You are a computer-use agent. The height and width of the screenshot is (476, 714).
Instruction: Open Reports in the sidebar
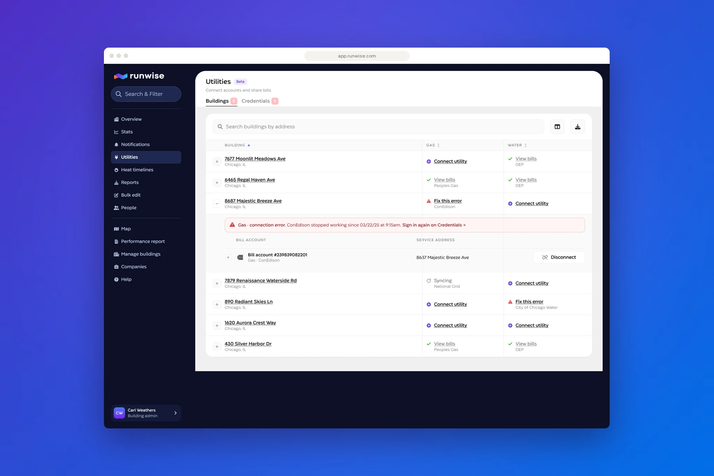[146, 182]
